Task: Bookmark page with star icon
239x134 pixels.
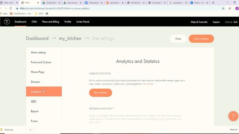Action: [x=223, y=8]
